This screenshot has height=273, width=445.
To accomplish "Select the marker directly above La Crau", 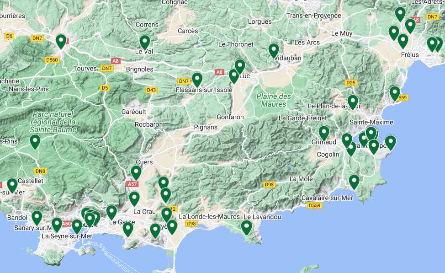I will (134, 199).
